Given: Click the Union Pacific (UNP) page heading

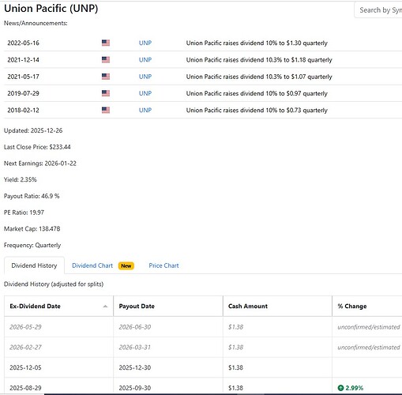Looking at the screenshot, I should pos(51,9).
